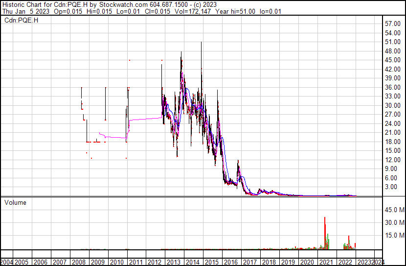Click the Cdn:PQE.H symbol label in chart
The height and width of the screenshot is (266, 406).
(21, 20)
